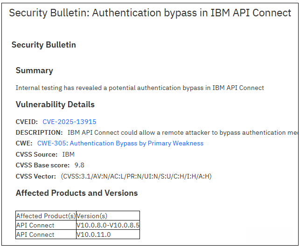Open the CWE-305 Authentication Bypass link
300x248 pixels.
[120, 143]
